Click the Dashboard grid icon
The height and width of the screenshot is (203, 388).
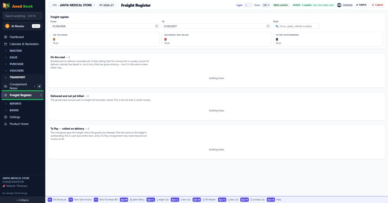(5, 37)
